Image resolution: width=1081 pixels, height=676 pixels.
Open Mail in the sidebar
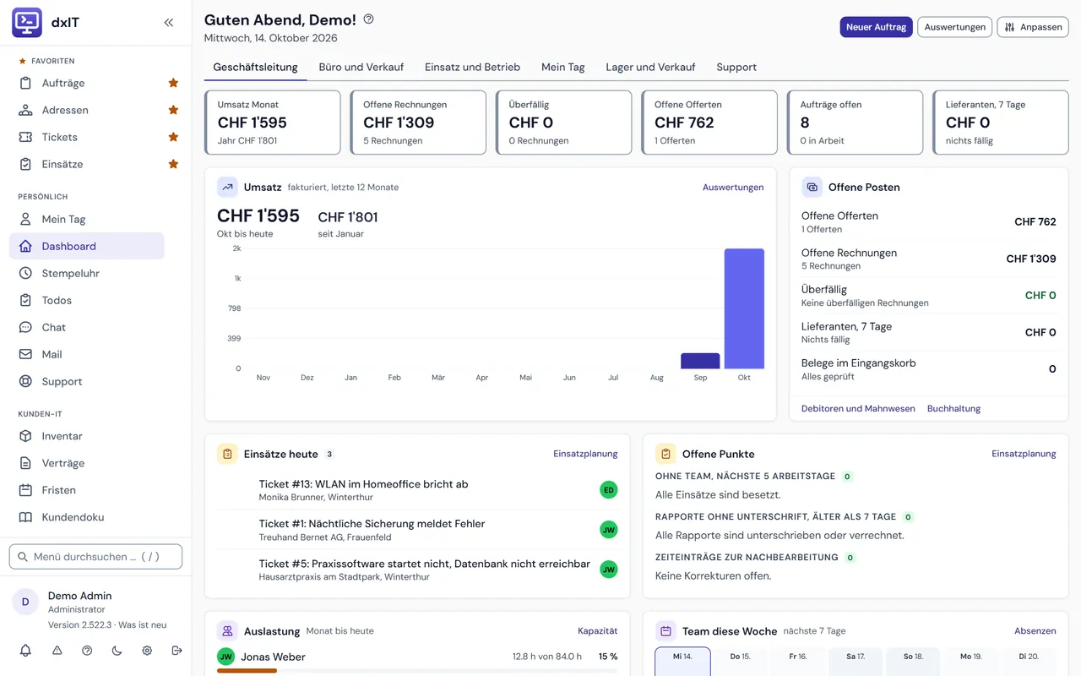click(x=86, y=354)
